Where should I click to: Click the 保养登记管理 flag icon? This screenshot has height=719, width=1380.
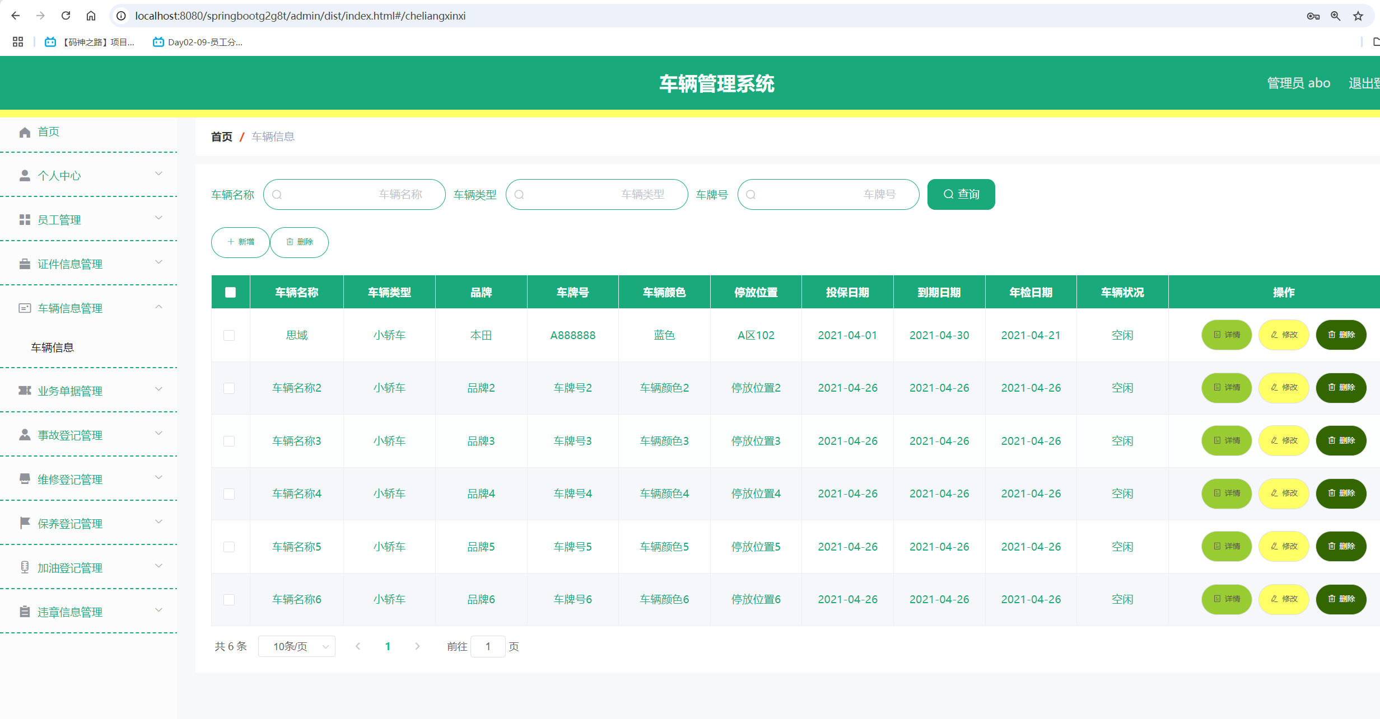[x=24, y=523]
